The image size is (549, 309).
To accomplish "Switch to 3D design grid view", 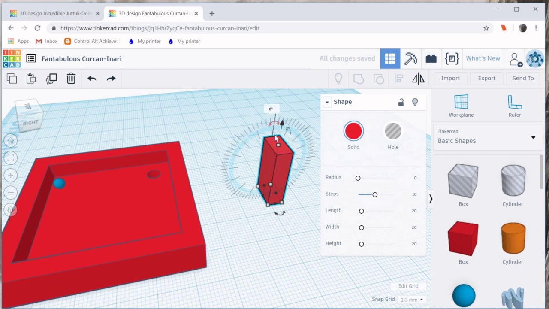I will 390,59.
